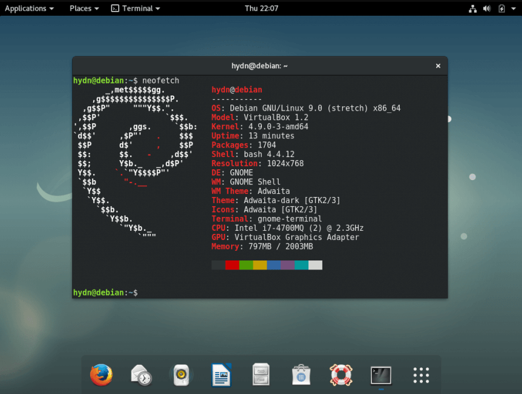Launch LibreOffice Writer from the dock
Viewport: 522px width, 394px height.
(x=221, y=375)
